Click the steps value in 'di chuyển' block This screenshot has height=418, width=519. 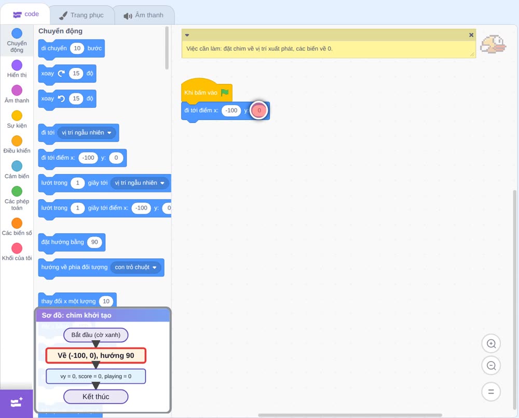coord(77,48)
